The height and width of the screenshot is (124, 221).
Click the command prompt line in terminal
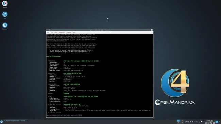pyautogui.click(x=64, y=115)
